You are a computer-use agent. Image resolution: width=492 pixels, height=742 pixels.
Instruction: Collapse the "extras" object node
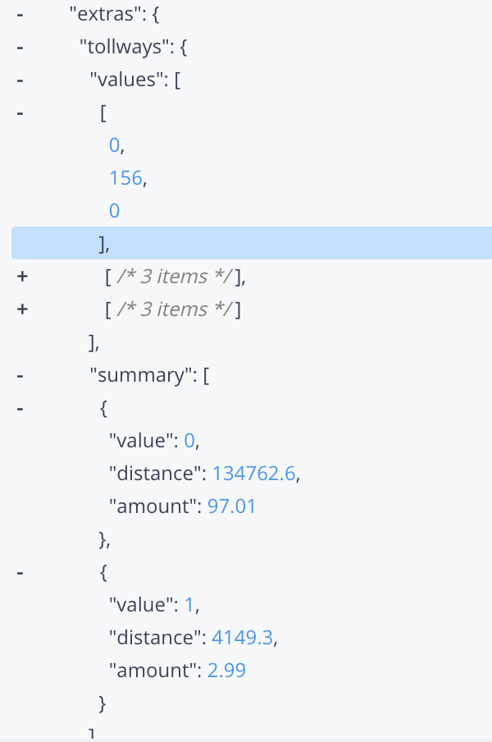[x=20, y=15]
